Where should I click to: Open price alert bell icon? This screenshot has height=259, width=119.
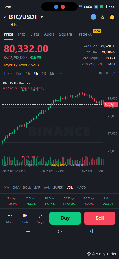(112, 17)
